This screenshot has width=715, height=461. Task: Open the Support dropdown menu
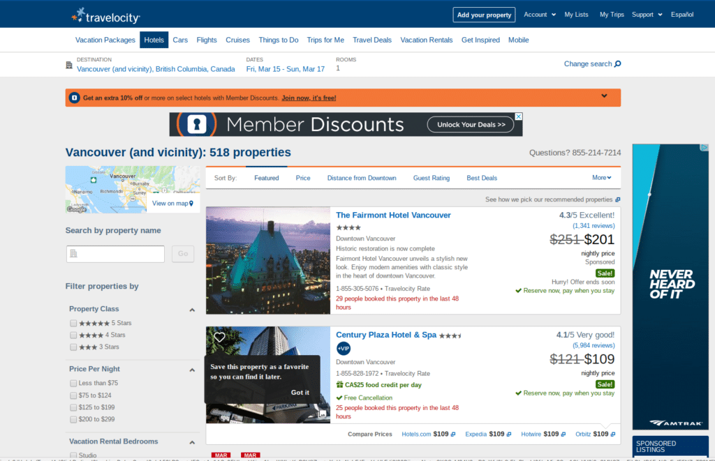point(647,15)
